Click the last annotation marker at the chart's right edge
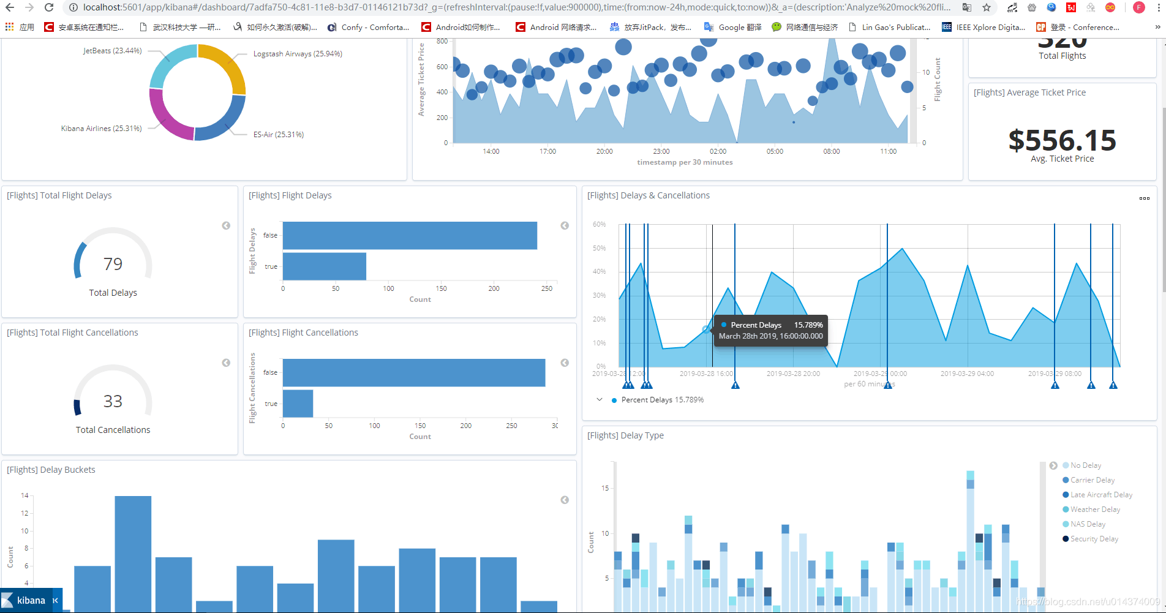This screenshot has width=1166, height=613. click(x=1113, y=385)
